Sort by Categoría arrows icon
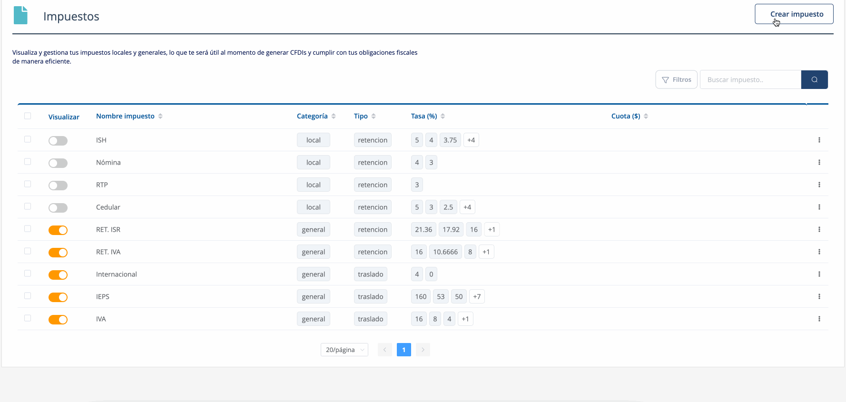The height and width of the screenshot is (402, 846). coord(334,116)
